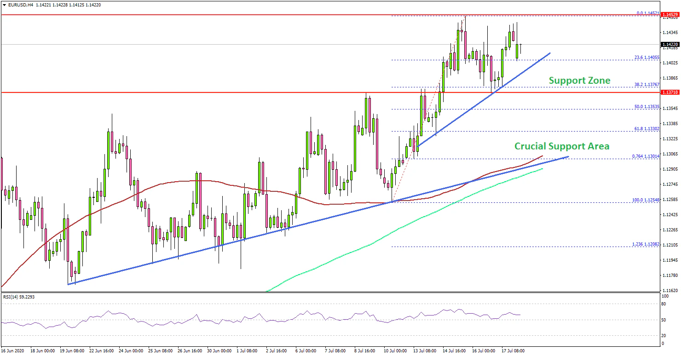Image resolution: width=681 pixels, height=356 pixels.
Task: Select the 38.2 Fibonacci level label
Action: 647,85
